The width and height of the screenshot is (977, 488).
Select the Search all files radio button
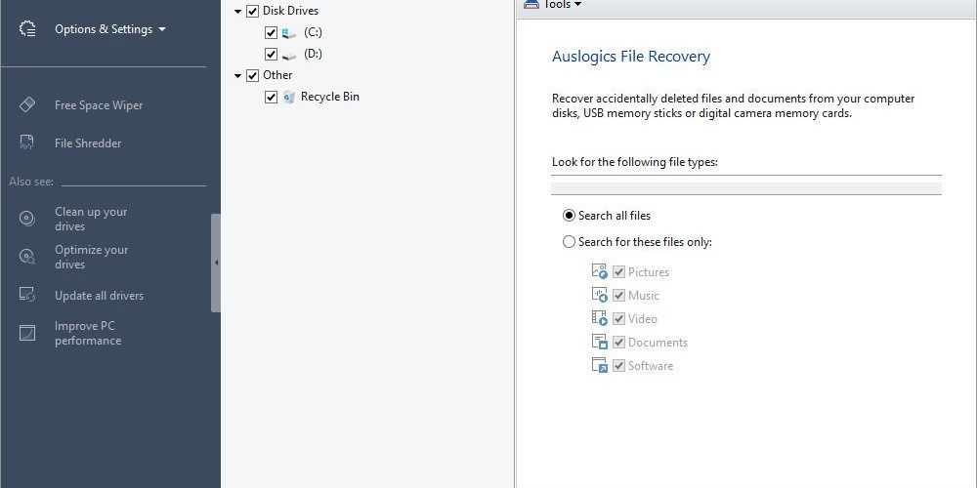[x=569, y=216]
